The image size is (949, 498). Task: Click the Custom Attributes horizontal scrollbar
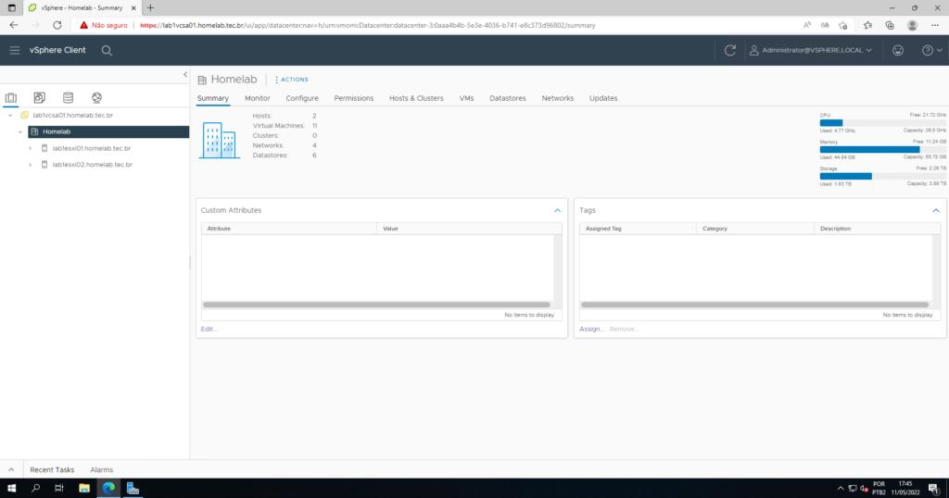coord(376,305)
